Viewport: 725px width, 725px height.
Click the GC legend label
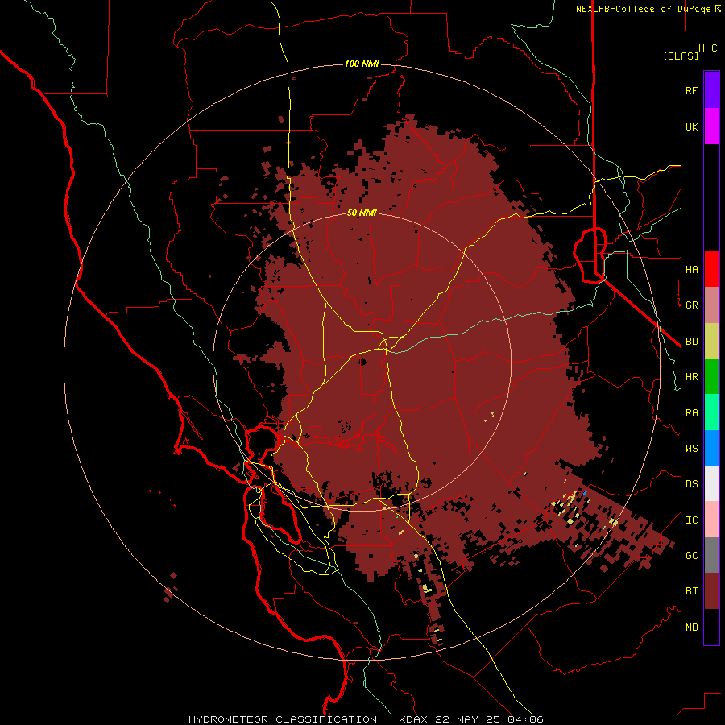click(691, 556)
